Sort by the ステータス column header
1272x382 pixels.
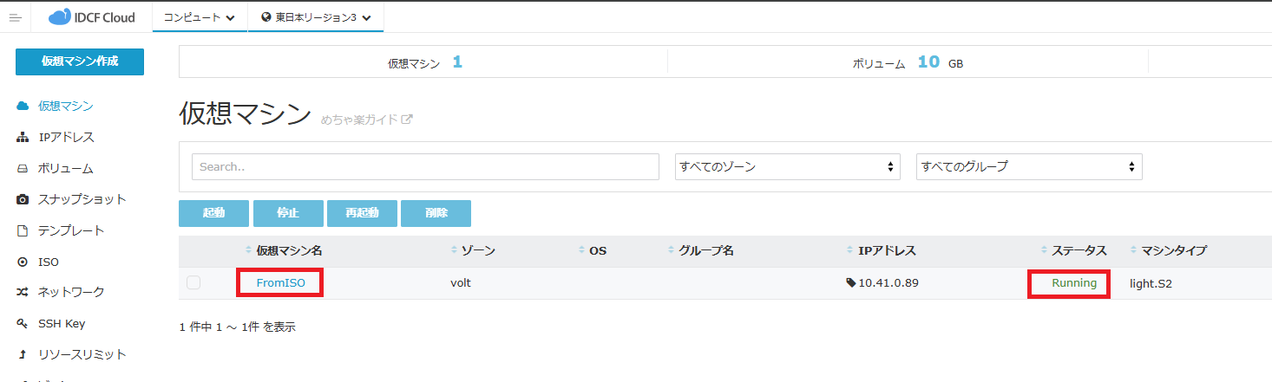(x=1079, y=250)
